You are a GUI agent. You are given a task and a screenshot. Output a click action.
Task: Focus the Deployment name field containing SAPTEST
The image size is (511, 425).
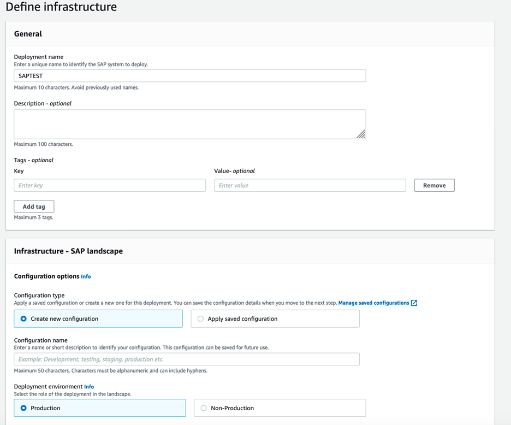pyautogui.click(x=189, y=76)
